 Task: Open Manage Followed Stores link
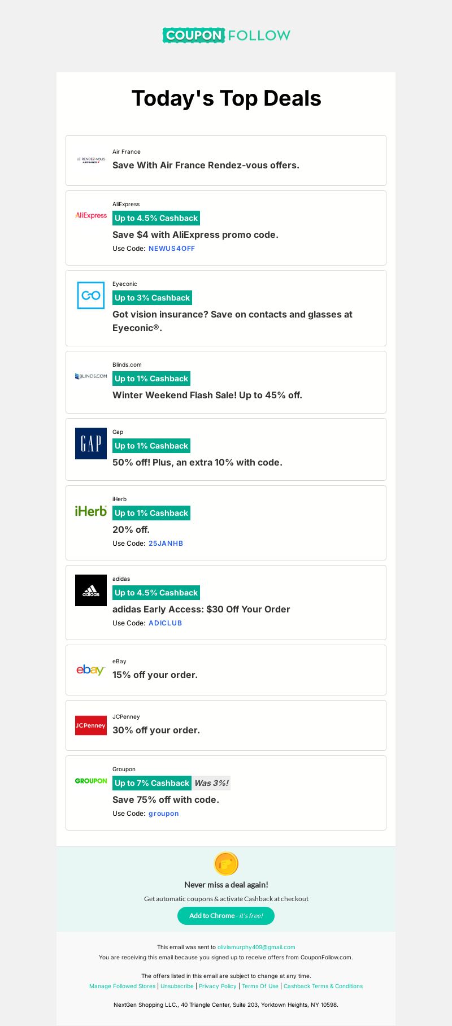(122, 986)
